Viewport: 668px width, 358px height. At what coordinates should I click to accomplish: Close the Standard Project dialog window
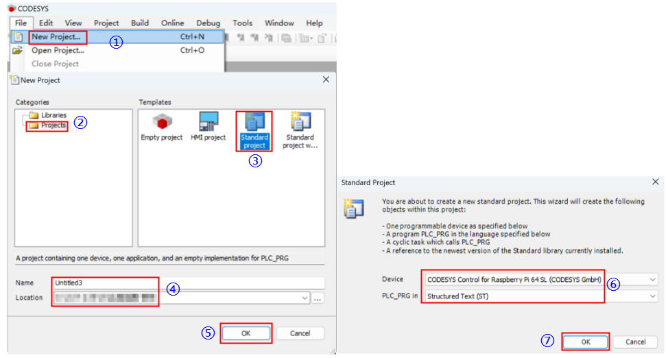(x=654, y=182)
